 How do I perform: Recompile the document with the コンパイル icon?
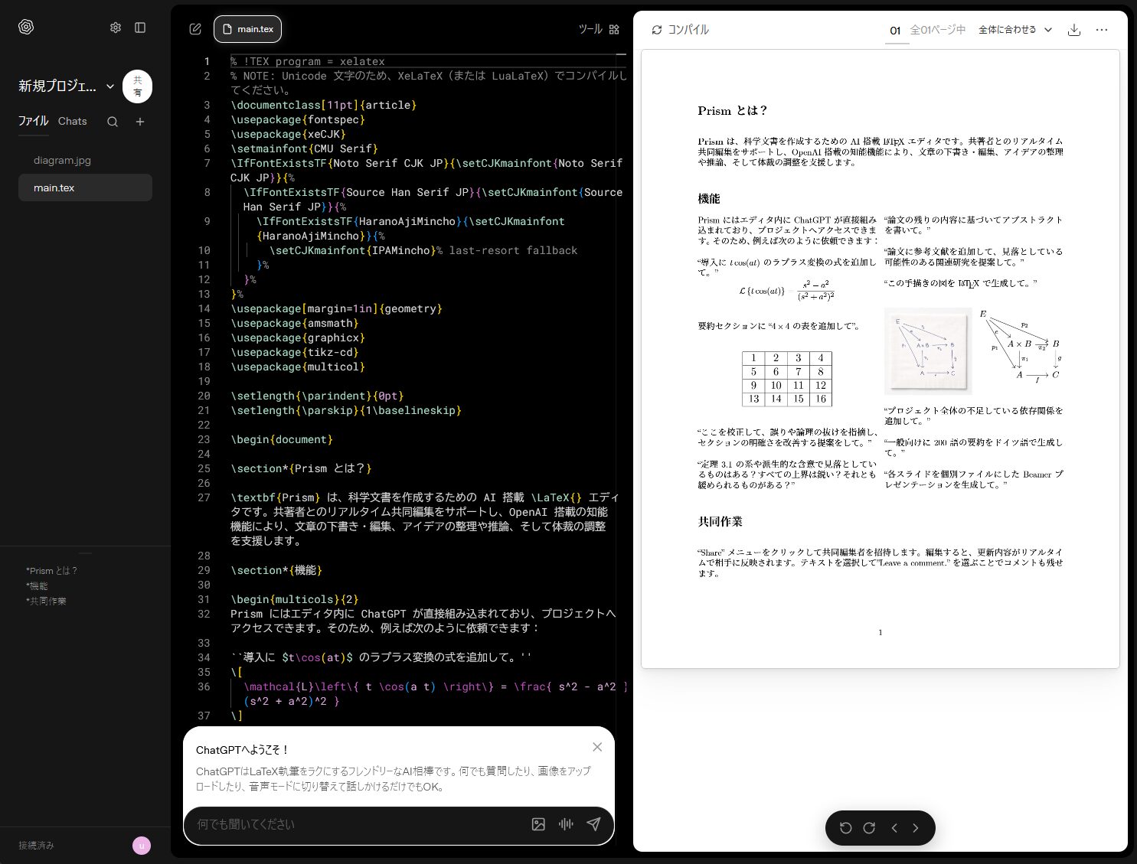coord(657,30)
